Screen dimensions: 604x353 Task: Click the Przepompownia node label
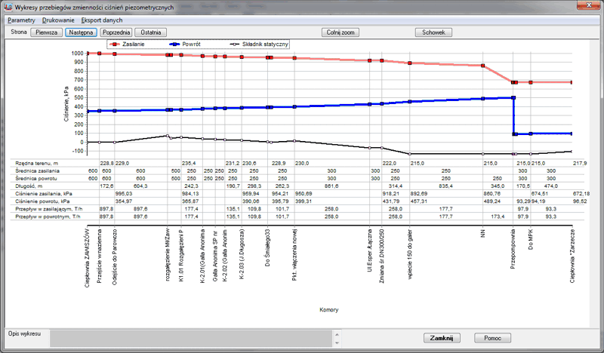(x=513, y=249)
